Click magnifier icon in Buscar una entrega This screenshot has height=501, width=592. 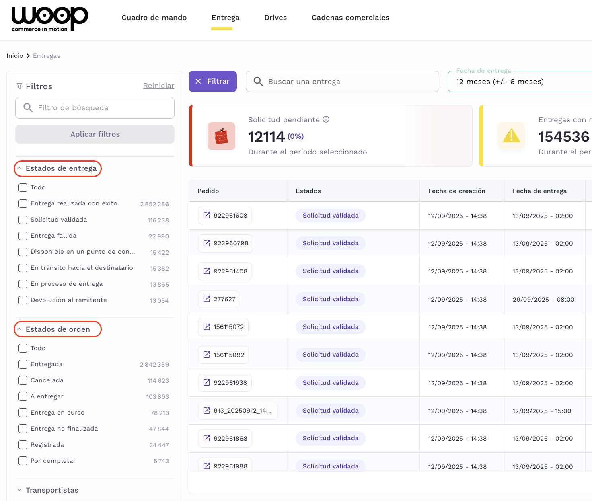click(258, 82)
